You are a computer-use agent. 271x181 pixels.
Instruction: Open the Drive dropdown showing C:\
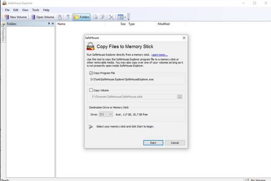(106, 115)
